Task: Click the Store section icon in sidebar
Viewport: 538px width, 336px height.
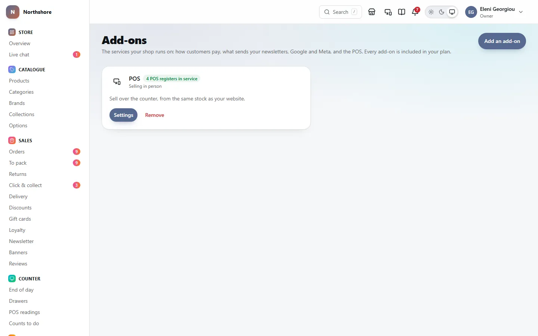Action: [x=12, y=32]
